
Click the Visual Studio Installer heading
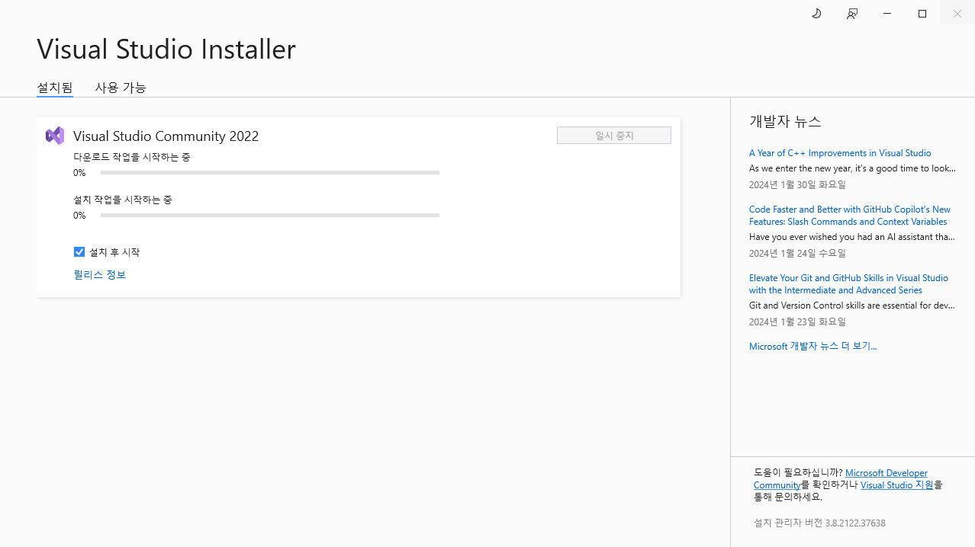pos(166,49)
